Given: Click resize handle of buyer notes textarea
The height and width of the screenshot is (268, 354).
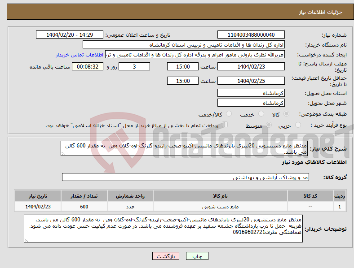Looking at the screenshot, I should coord(26,240).
